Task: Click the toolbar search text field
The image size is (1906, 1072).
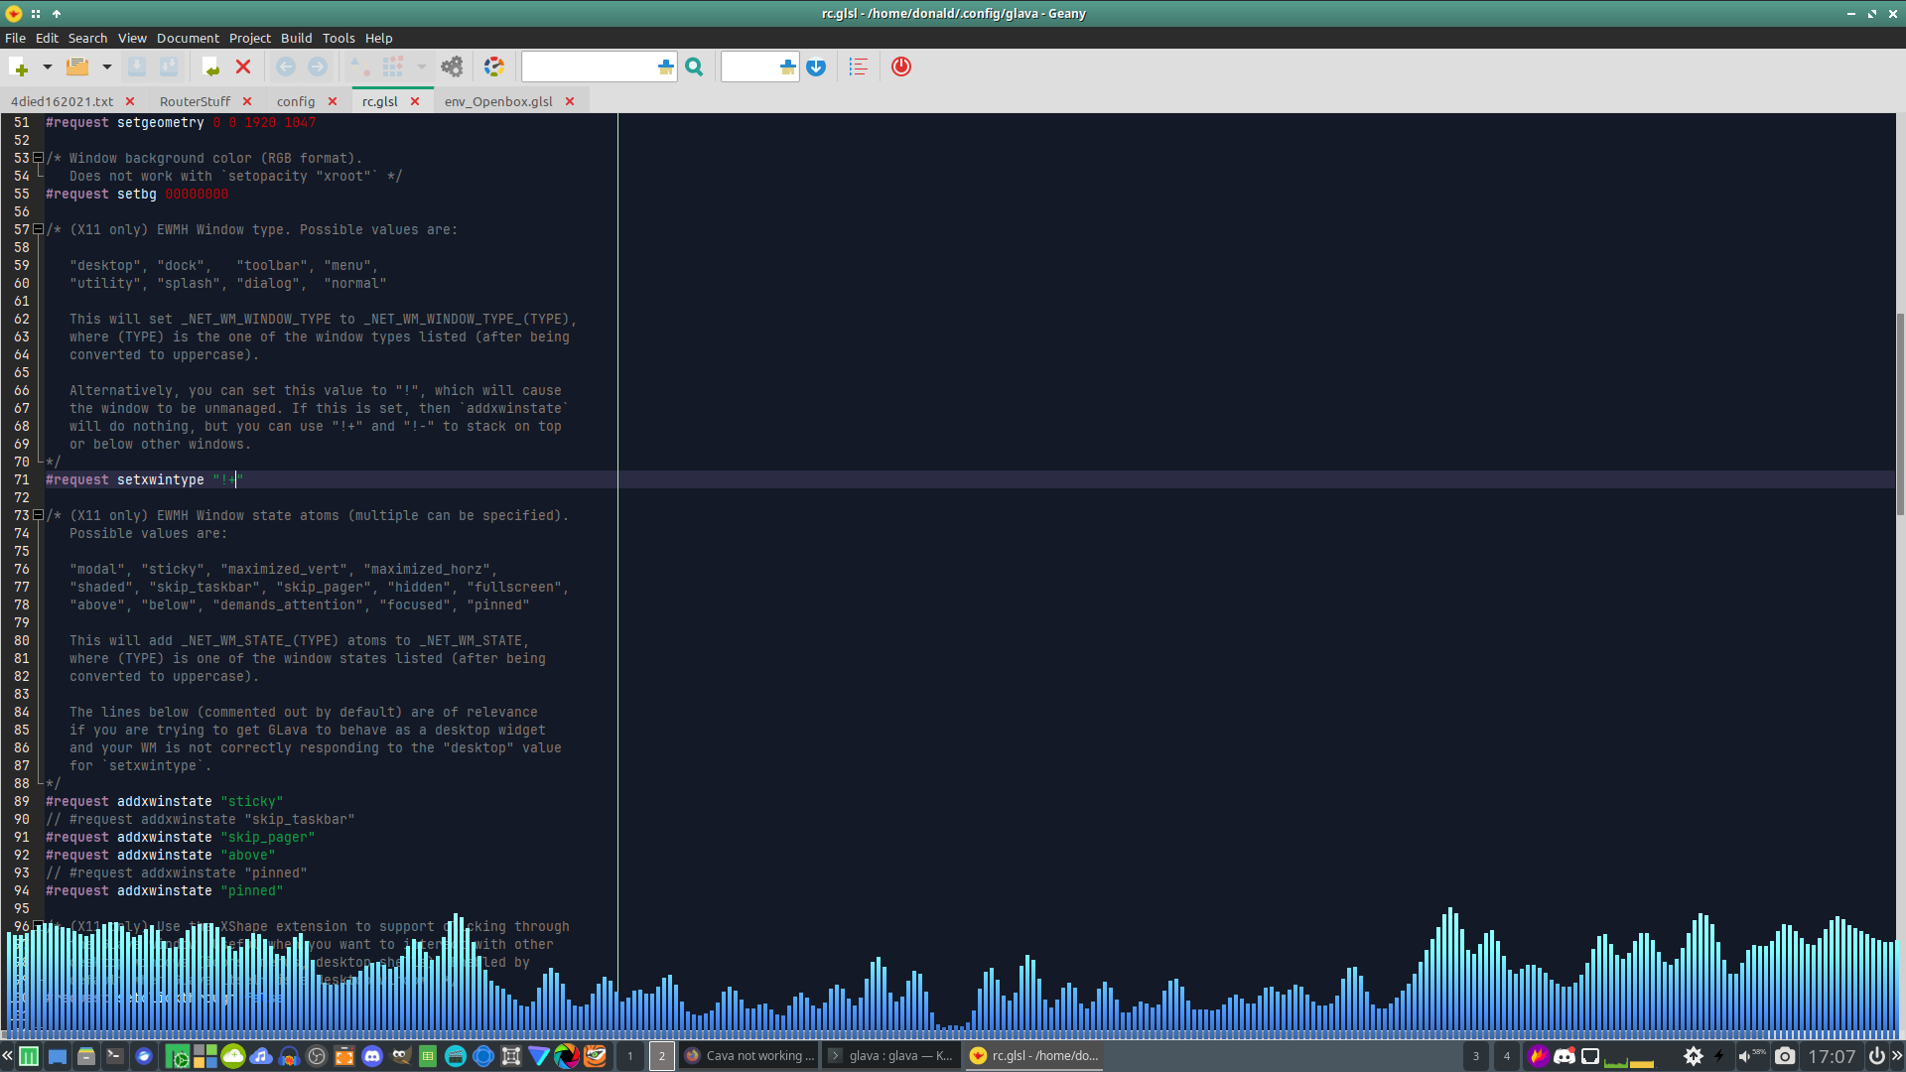Action: pos(588,67)
